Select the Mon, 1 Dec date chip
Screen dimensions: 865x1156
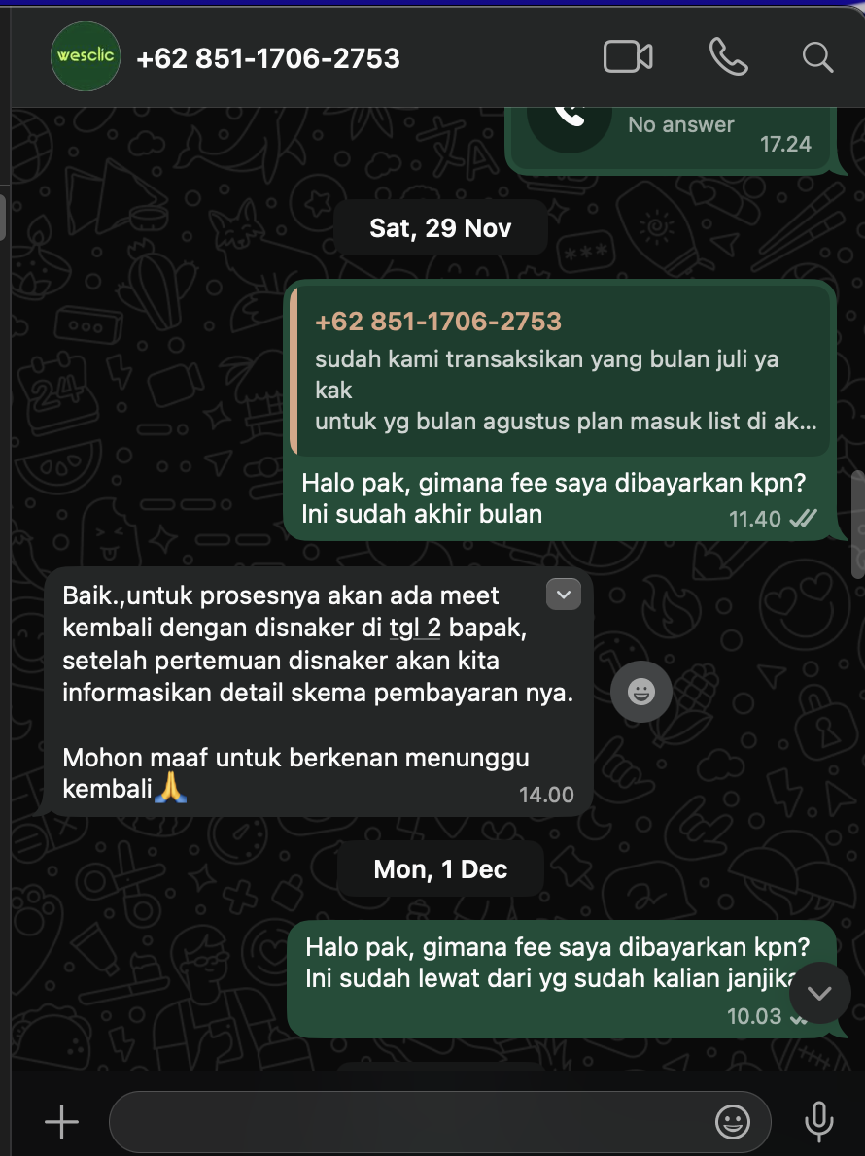click(x=440, y=869)
